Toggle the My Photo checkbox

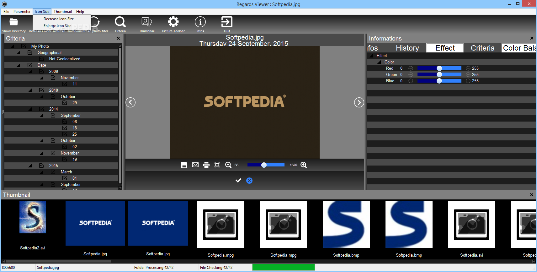24,46
